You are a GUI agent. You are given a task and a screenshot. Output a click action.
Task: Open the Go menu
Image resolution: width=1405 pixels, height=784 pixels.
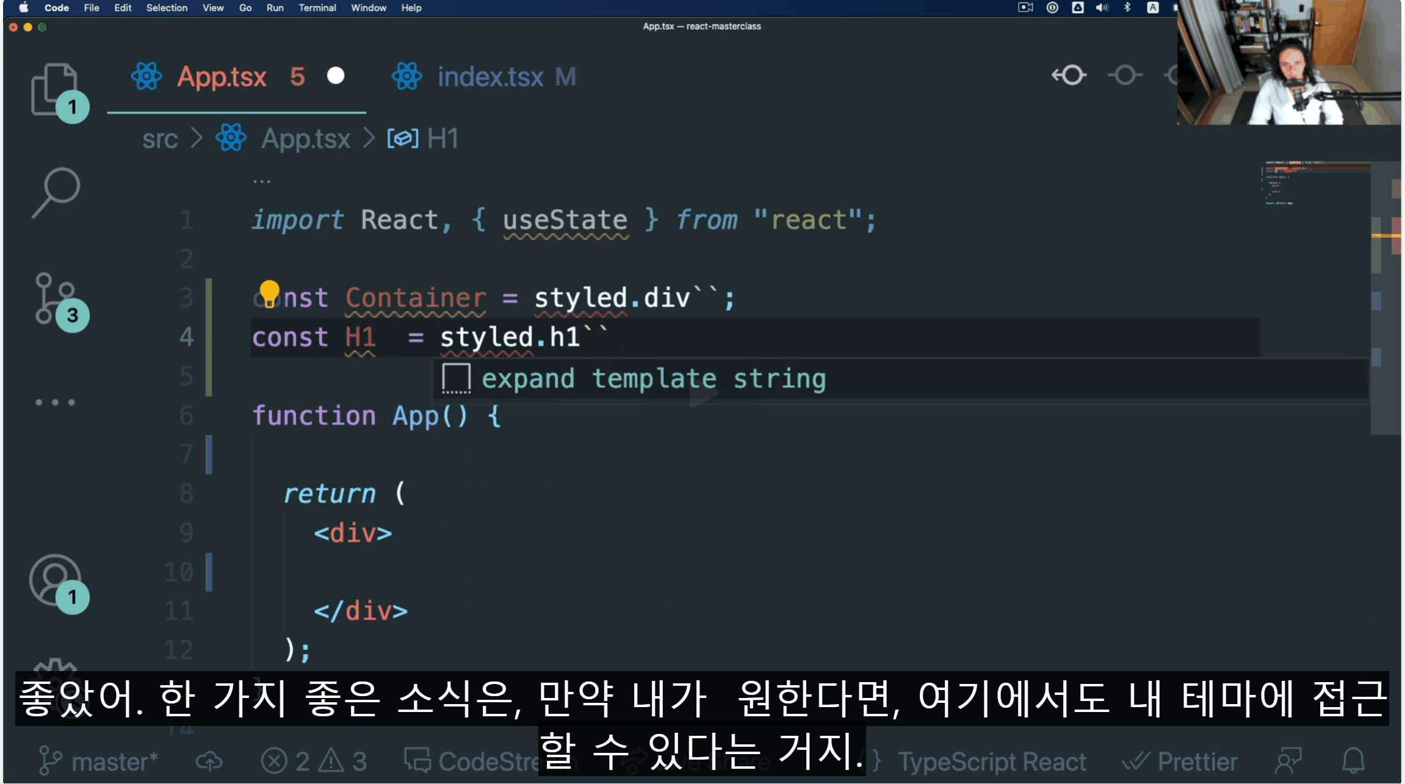click(245, 8)
